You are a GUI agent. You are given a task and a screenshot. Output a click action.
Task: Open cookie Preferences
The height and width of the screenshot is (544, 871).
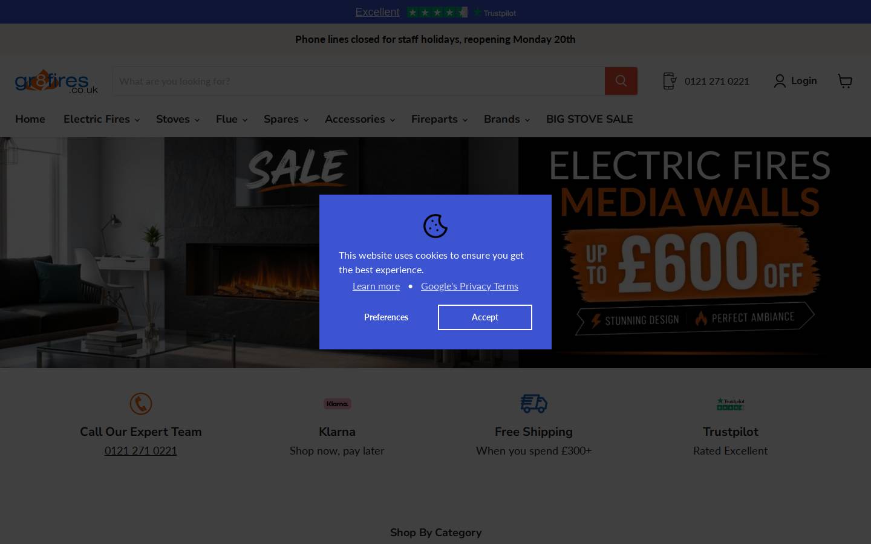(386, 317)
